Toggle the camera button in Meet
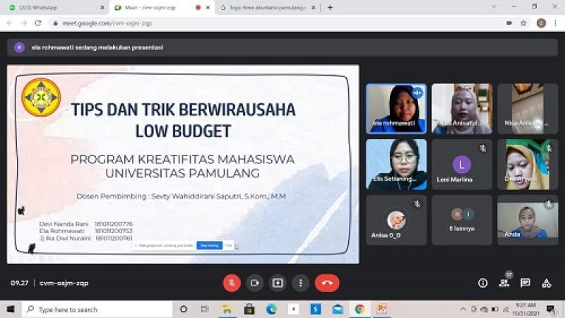565x318 pixels. pos(255,283)
